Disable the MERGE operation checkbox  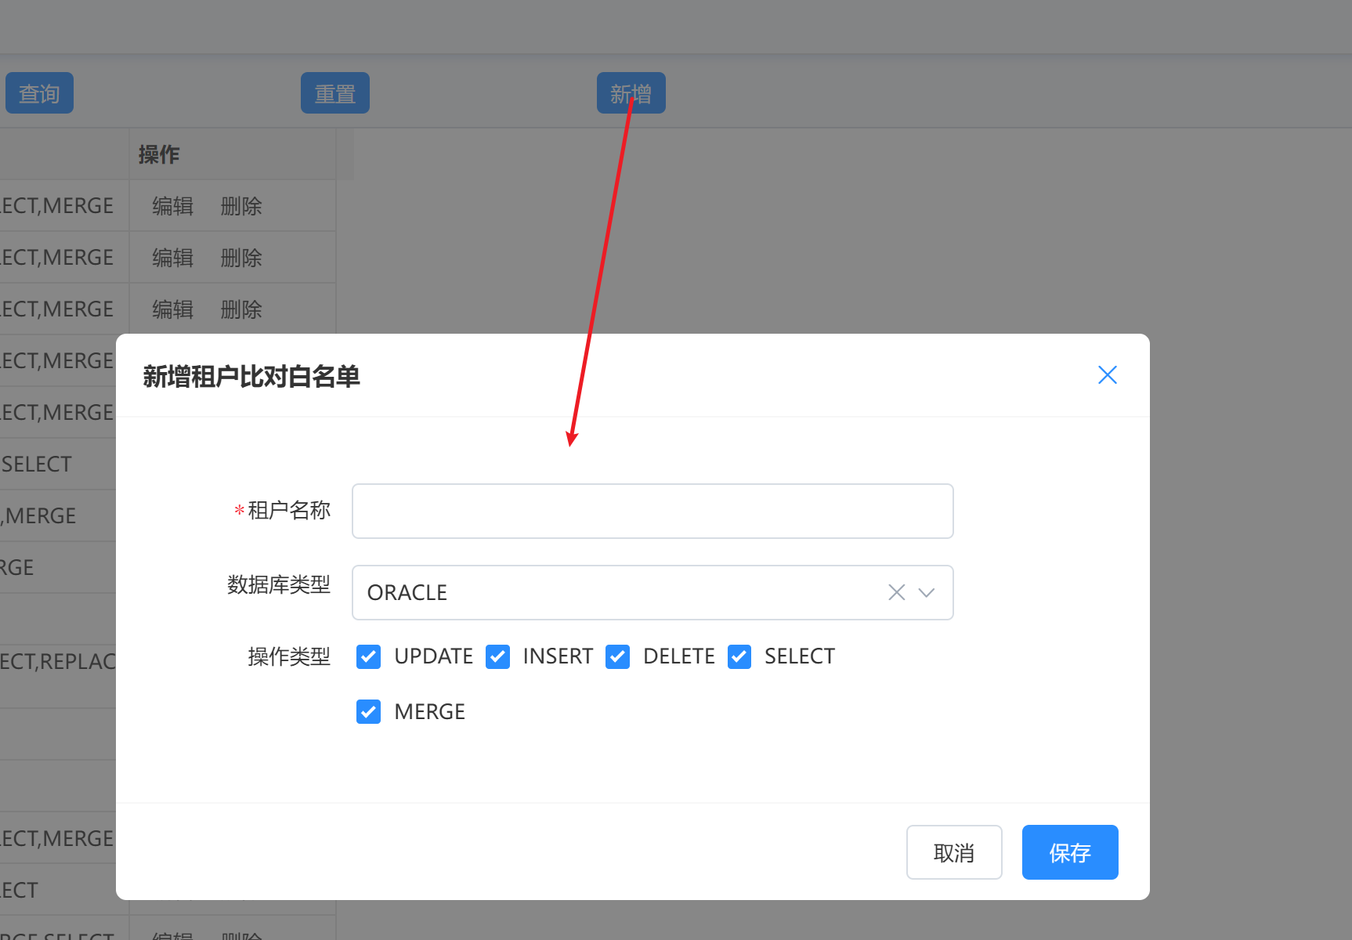click(368, 711)
